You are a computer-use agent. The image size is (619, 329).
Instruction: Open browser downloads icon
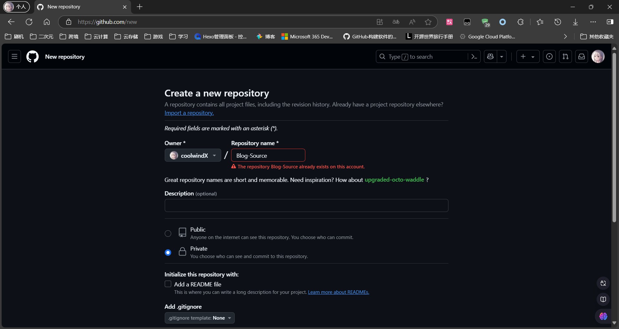click(575, 22)
